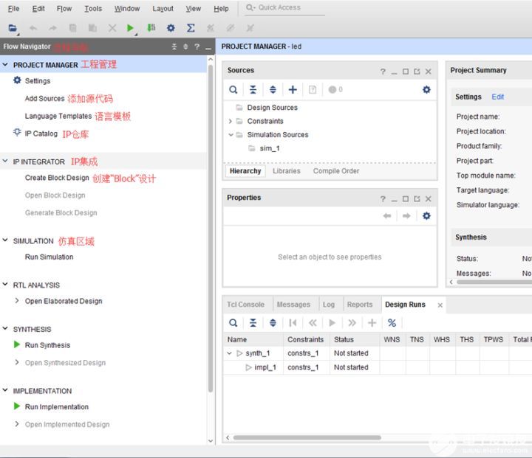
Task: Click the Delete X toolbar icon
Action: pyautogui.click(x=112, y=28)
